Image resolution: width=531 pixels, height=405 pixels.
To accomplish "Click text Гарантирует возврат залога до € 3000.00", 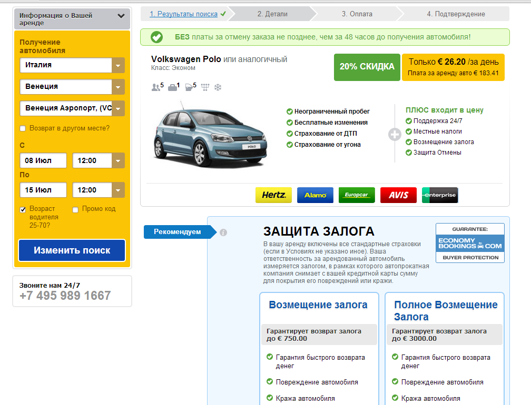I will 439,335.
